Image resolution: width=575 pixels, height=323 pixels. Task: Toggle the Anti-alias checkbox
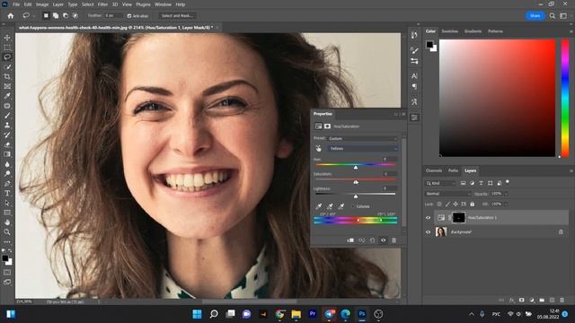pyautogui.click(x=129, y=16)
